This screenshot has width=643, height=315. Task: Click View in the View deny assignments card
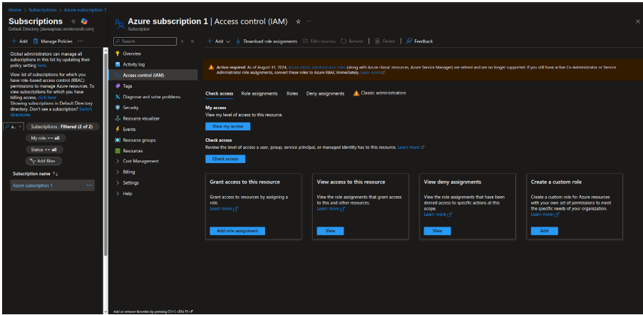(437, 231)
